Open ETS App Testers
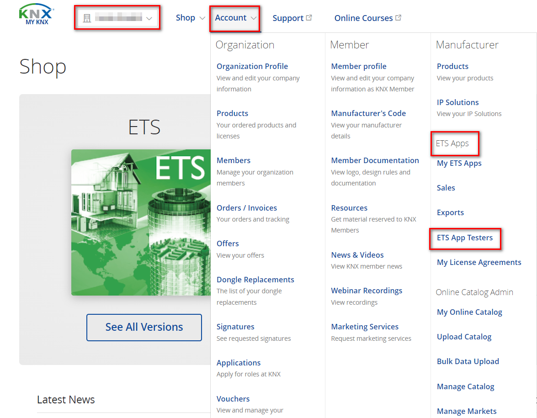Viewport: 537px width, 418px height. tap(464, 238)
